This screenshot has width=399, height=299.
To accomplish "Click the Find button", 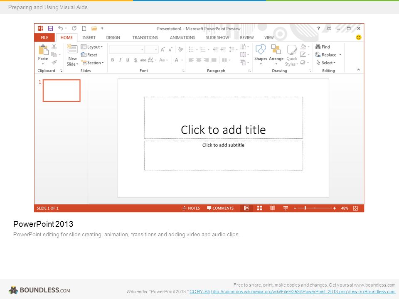I will (323, 47).
